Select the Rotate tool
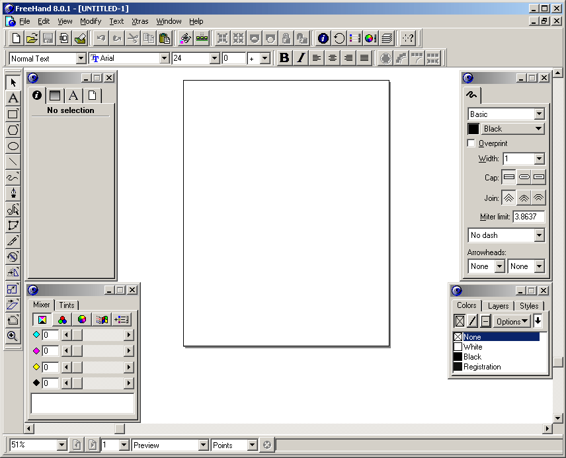 pyautogui.click(x=13, y=256)
